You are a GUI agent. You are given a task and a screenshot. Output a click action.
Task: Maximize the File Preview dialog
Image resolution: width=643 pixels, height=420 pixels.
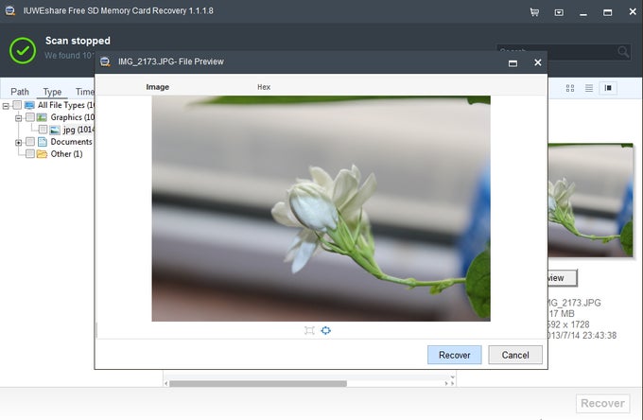click(513, 63)
